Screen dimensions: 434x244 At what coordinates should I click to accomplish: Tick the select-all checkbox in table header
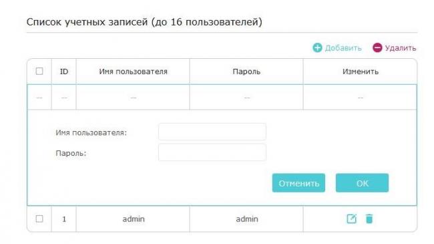coord(39,72)
